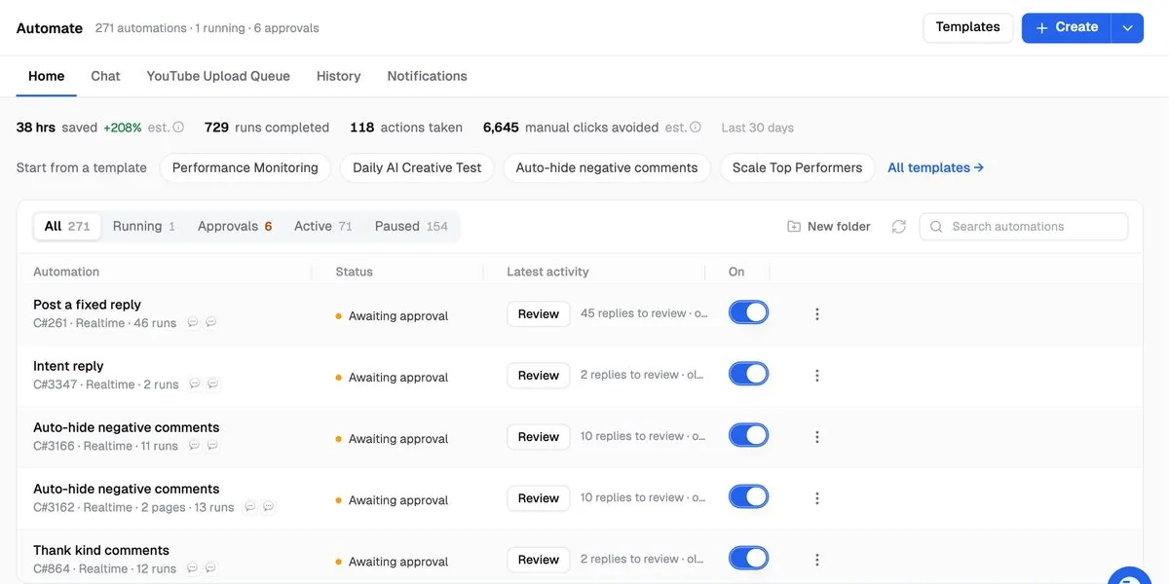
Task: Review replies for Post a fixed reply
Action: point(539,314)
